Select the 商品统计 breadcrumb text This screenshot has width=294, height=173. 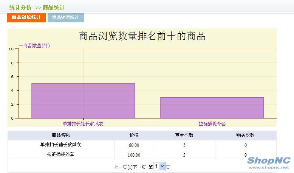tap(53, 8)
